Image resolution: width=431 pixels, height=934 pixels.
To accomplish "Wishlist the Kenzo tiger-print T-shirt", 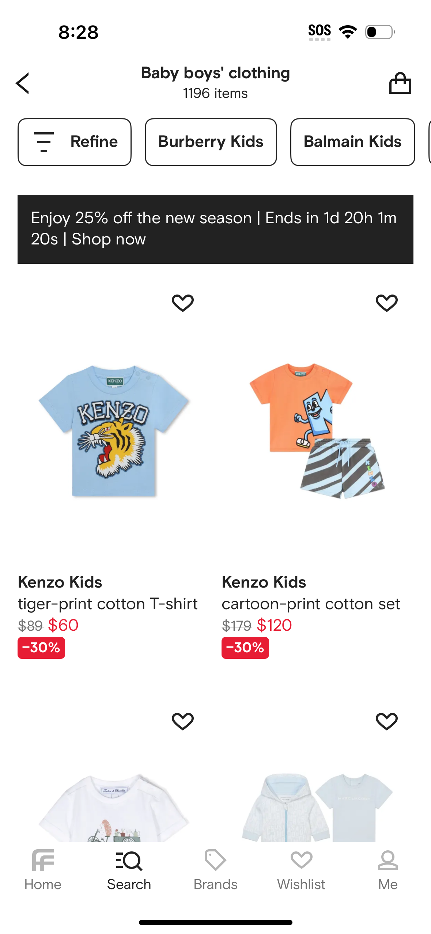I will tap(183, 303).
